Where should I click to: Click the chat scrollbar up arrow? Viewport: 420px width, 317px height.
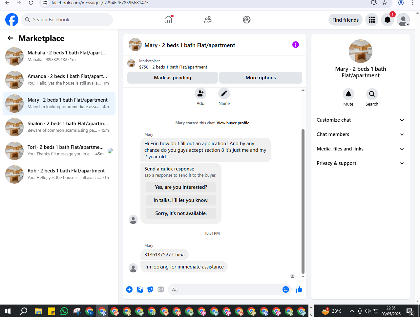303,90
